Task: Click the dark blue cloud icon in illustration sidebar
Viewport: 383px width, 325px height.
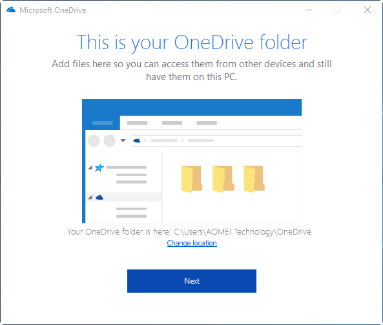Action: point(99,197)
